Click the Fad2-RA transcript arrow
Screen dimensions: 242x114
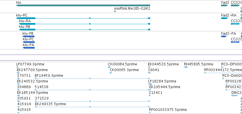tap(225, 18)
